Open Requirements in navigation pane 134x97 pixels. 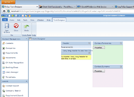(10, 53)
